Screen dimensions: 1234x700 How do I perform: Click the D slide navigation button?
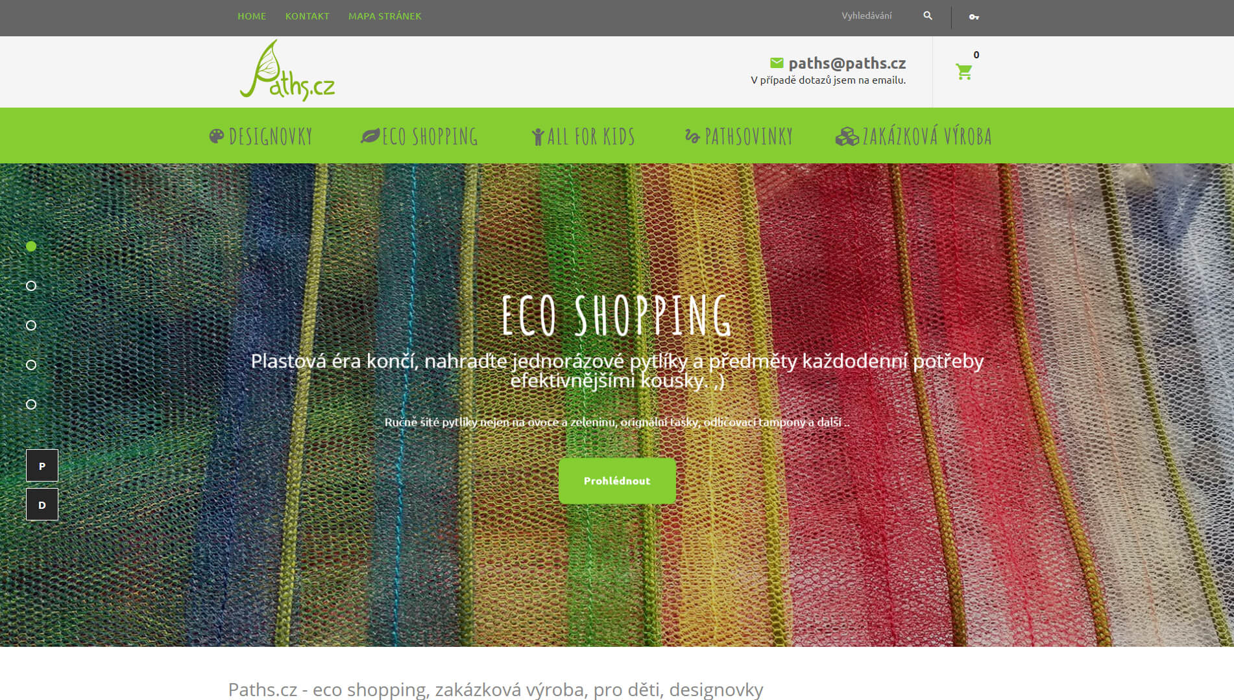click(x=42, y=504)
